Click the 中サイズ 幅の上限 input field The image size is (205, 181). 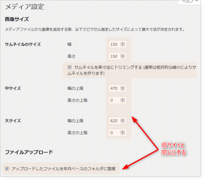coord(114,88)
